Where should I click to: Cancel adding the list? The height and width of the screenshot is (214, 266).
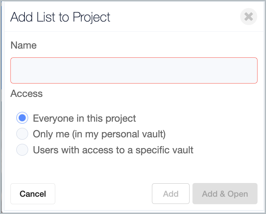click(x=33, y=194)
